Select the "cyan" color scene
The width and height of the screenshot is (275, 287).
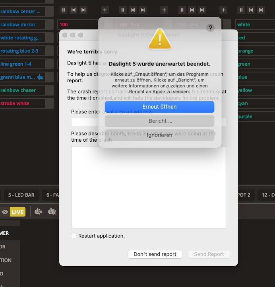click(x=256, y=103)
